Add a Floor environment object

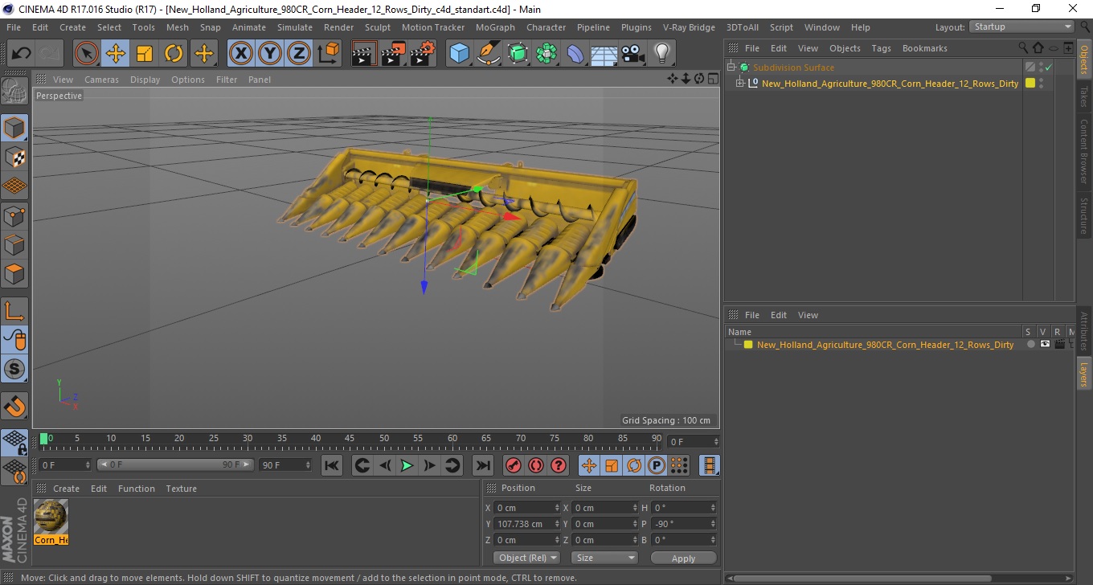[x=604, y=54]
